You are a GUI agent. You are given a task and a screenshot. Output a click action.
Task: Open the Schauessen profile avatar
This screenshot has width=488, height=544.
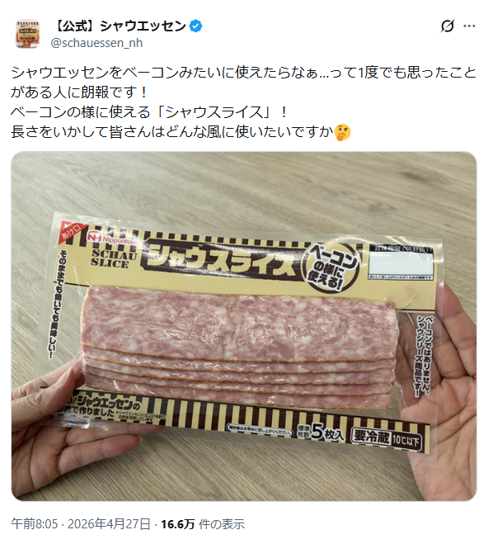(28, 34)
